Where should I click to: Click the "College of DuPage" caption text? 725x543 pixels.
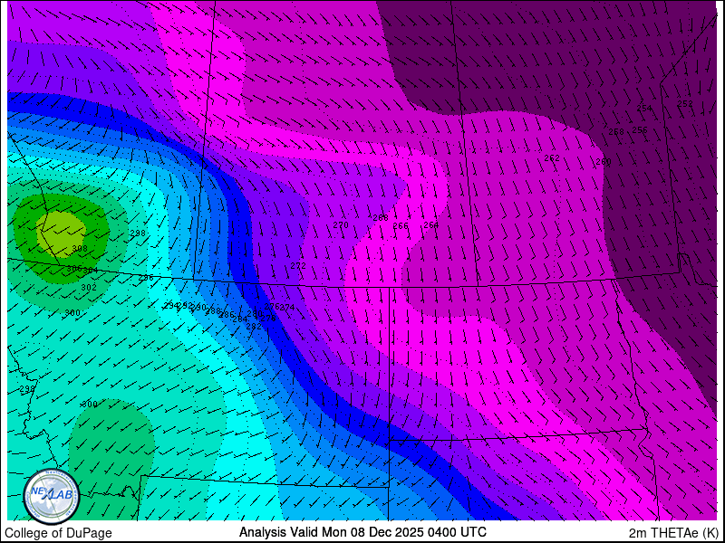point(58,533)
